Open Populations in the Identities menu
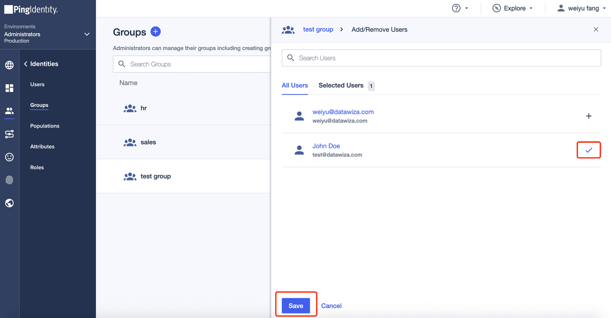 click(x=45, y=126)
